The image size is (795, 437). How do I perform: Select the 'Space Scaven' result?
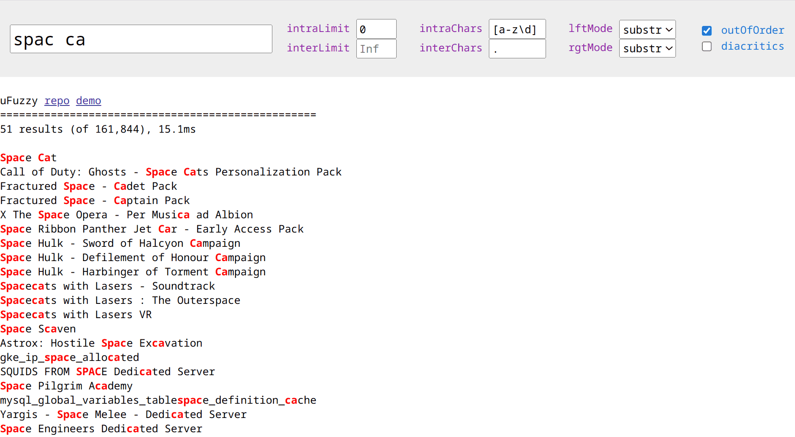pyautogui.click(x=38, y=329)
